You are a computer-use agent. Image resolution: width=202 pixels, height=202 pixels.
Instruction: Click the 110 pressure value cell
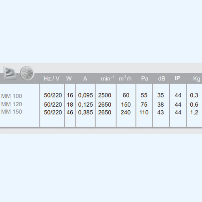point(144,112)
